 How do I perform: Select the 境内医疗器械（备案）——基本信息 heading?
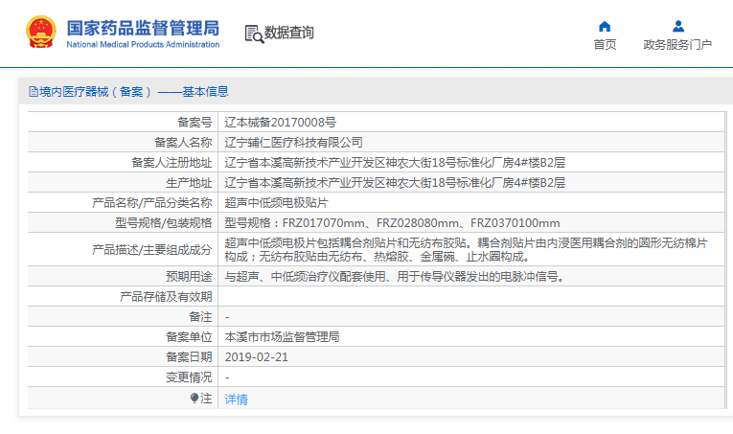(x=134, y=92)
